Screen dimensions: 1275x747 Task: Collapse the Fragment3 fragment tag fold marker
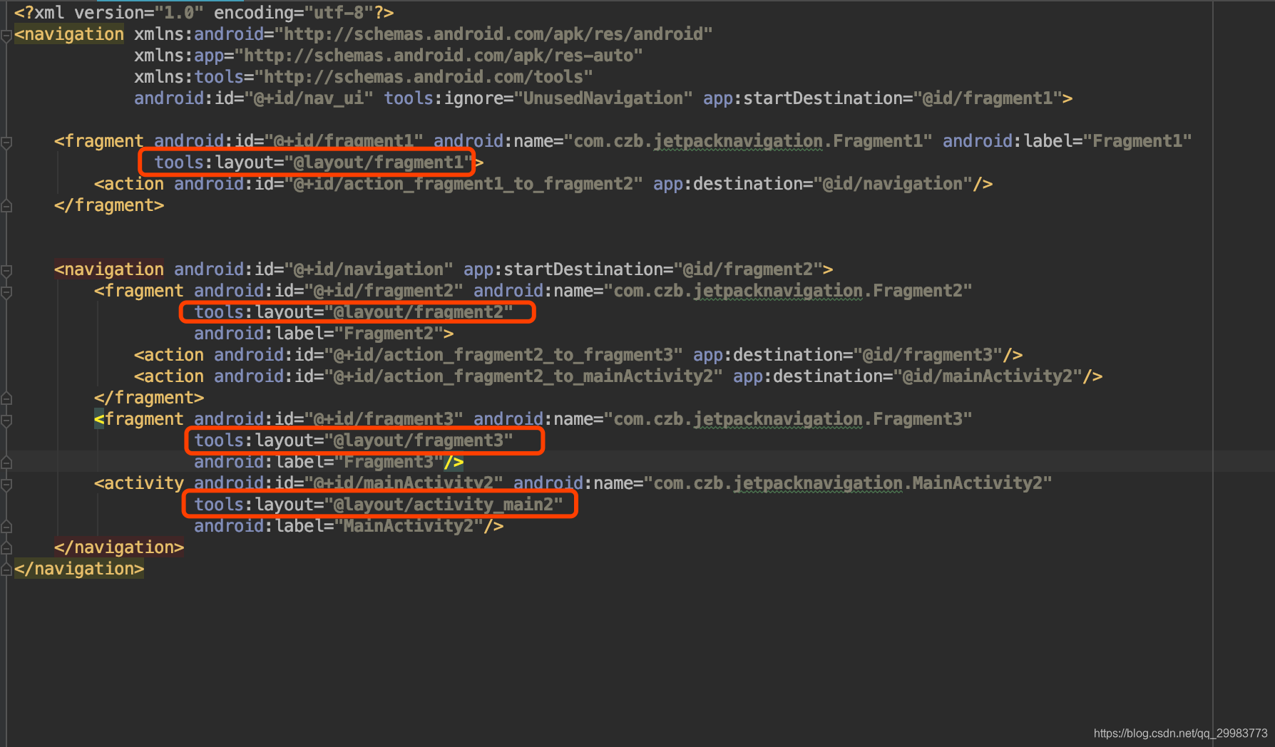[x=6, y=421]
